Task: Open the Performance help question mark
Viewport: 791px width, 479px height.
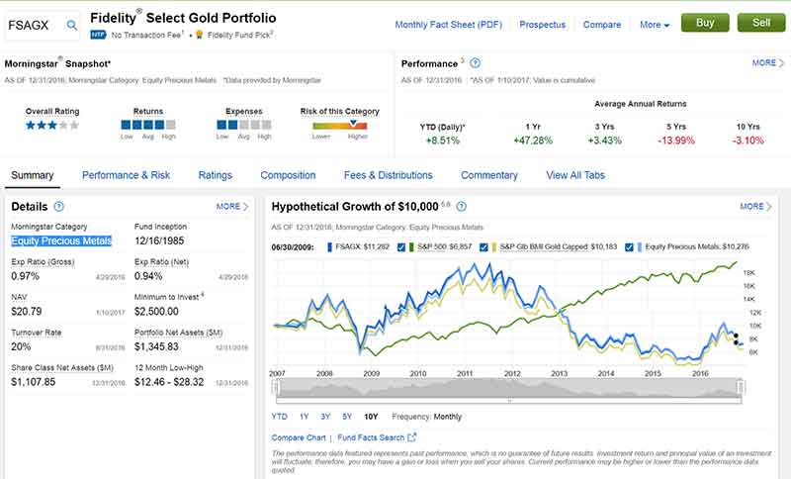Action: click(476, 62)
